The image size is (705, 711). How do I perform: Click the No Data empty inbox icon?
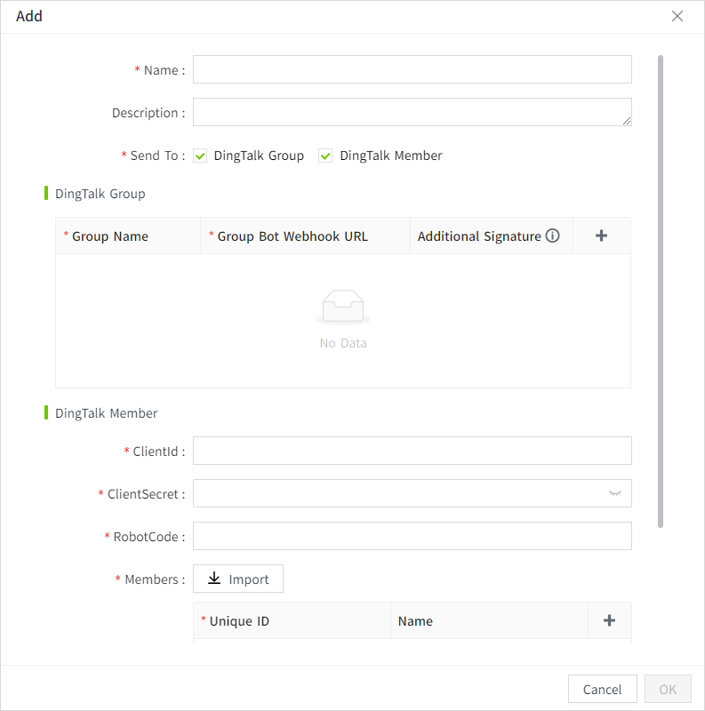(x=343, y=307)
